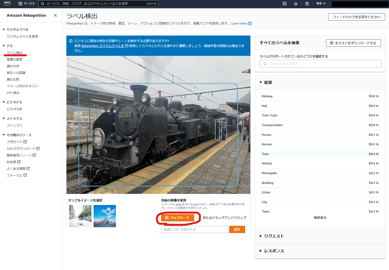
Task: Open 有名人の認識 demo
Action: (x=16, y=73)
